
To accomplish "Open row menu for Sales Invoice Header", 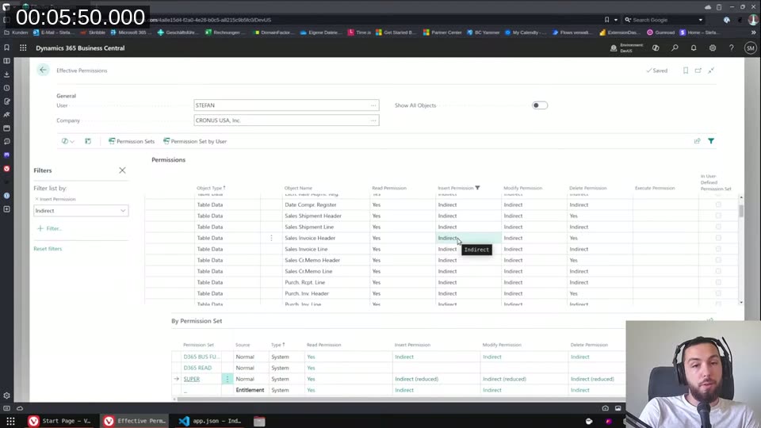I will point(271,238).
